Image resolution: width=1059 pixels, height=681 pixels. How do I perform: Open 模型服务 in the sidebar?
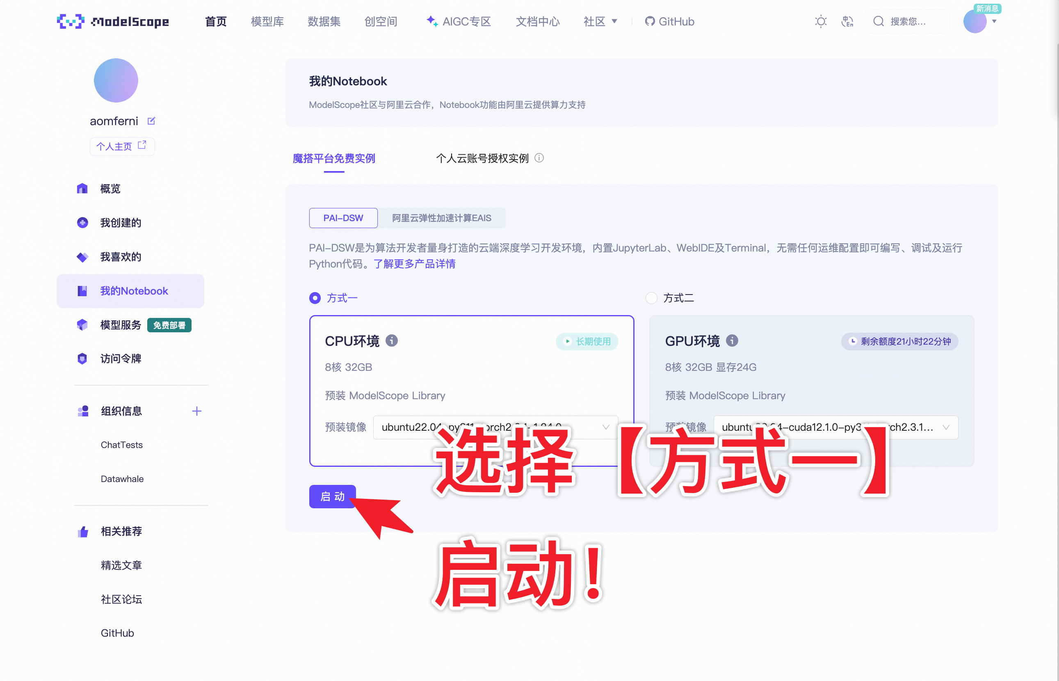(x=119, y=325)
